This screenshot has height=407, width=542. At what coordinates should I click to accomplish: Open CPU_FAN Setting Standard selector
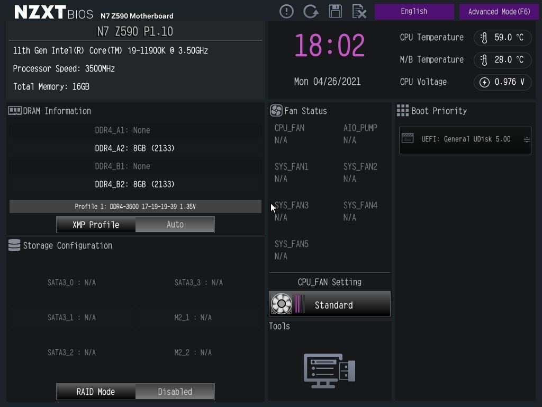pyautogui.click(x=329, y=304)
